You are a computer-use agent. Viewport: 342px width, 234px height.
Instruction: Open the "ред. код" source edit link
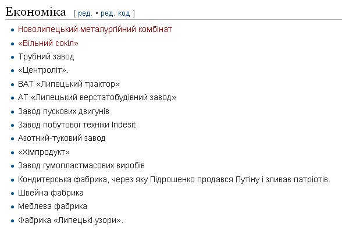(x=115, y=13)
